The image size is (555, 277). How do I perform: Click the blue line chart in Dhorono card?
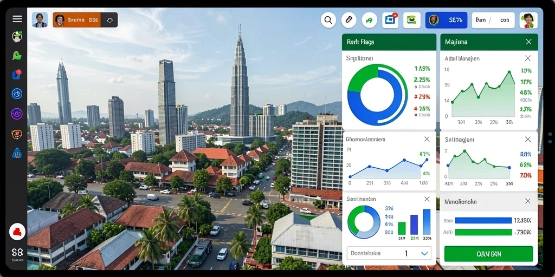389,169
